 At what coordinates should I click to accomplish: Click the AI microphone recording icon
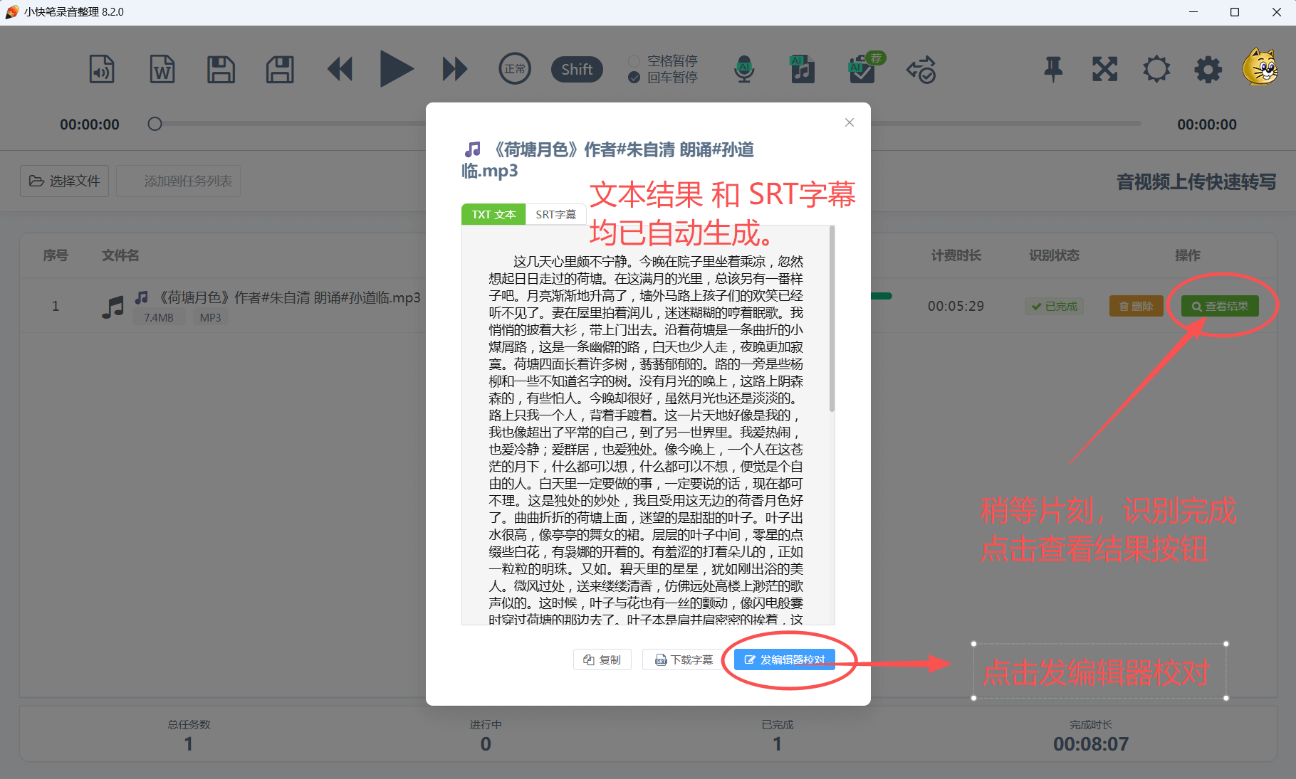click(744, 70)
